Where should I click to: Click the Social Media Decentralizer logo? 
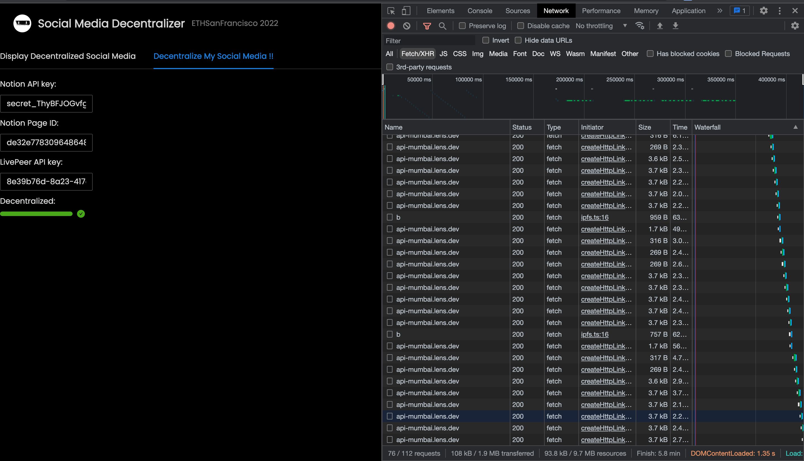pyautogui.click(x=22, y=23)
